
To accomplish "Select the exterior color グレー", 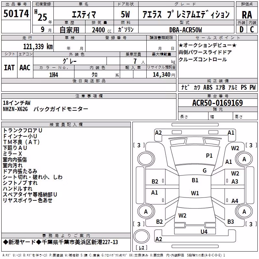I will click(x=70, y=61).
